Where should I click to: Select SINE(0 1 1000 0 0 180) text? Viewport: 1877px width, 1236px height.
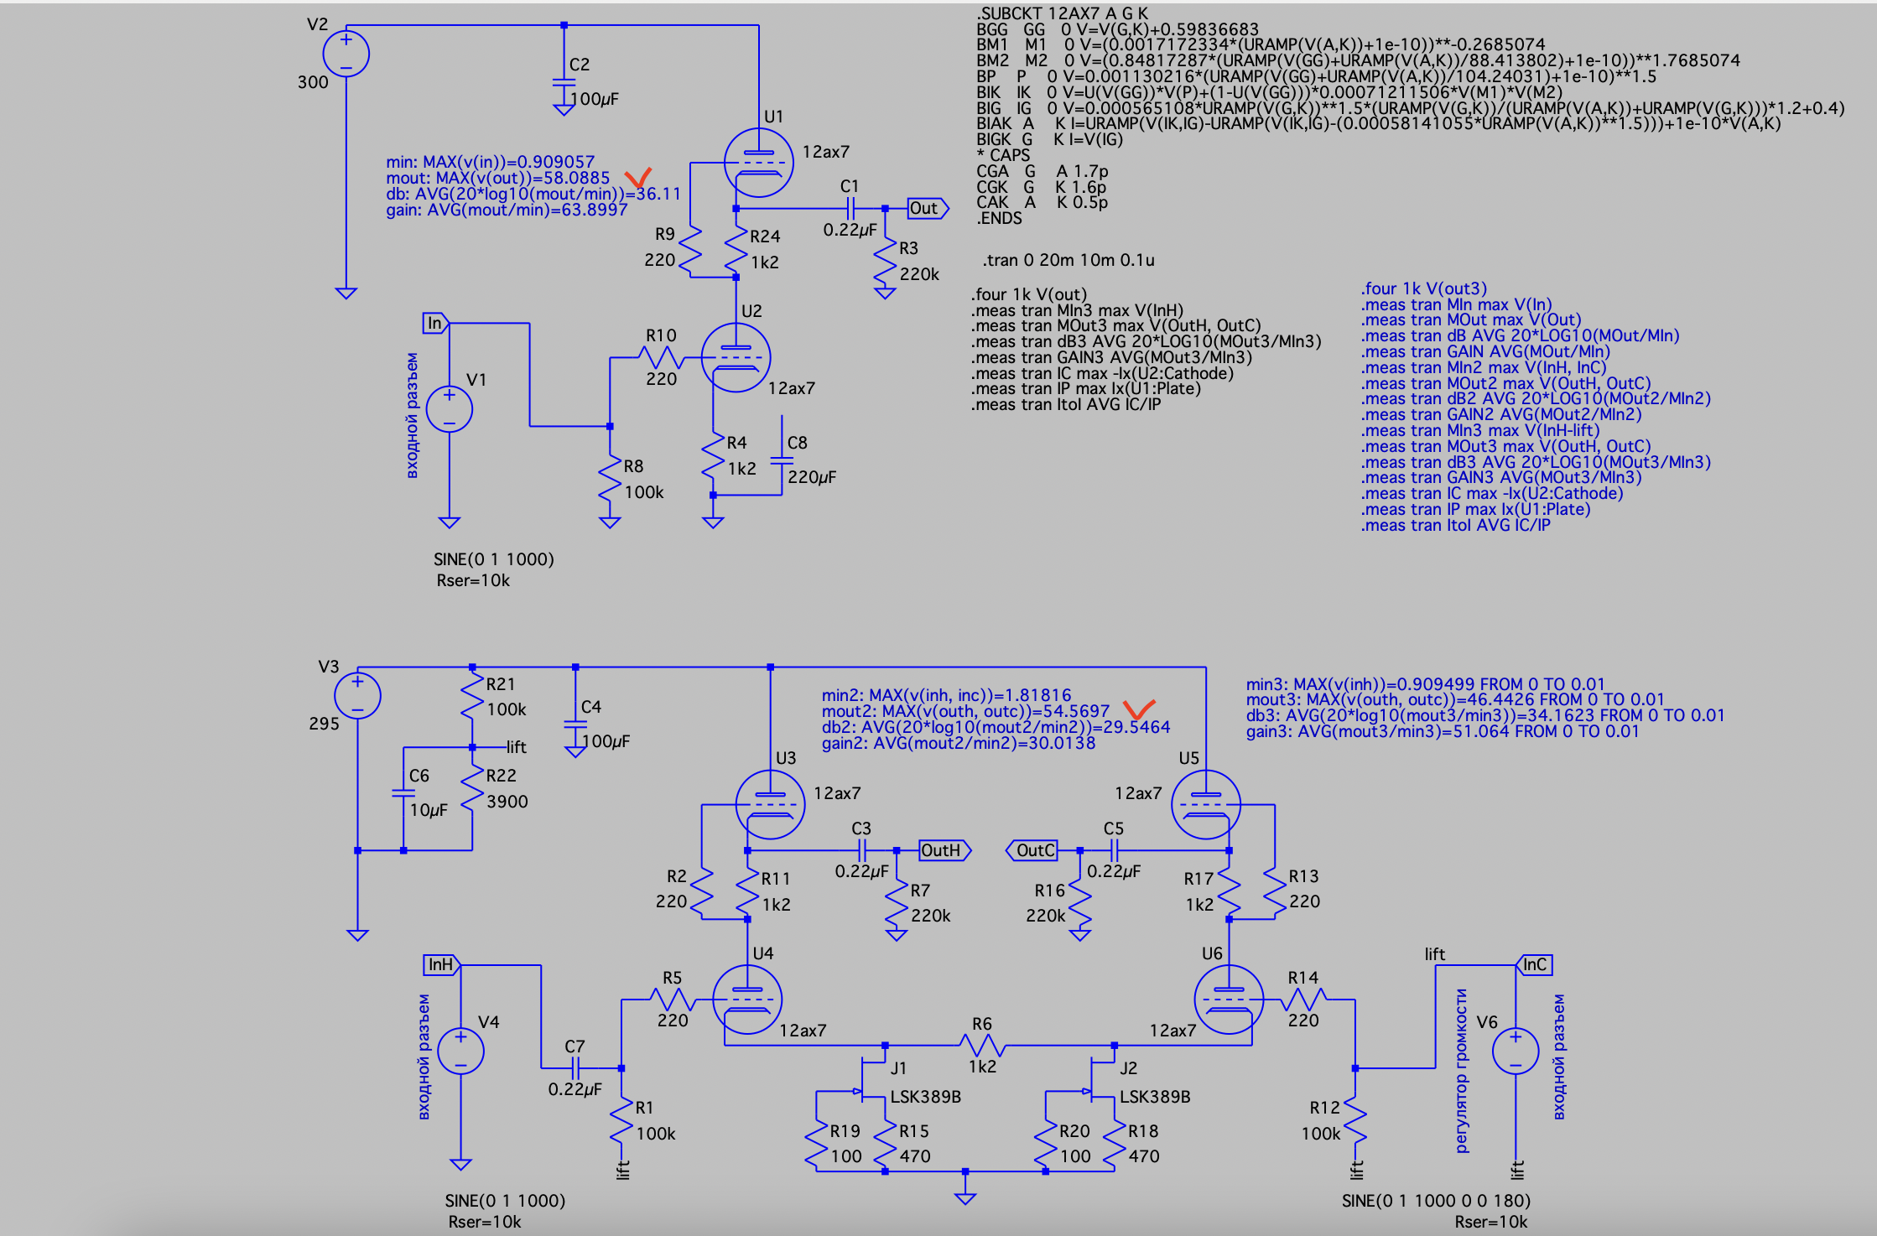(x=1436, y=1200)
